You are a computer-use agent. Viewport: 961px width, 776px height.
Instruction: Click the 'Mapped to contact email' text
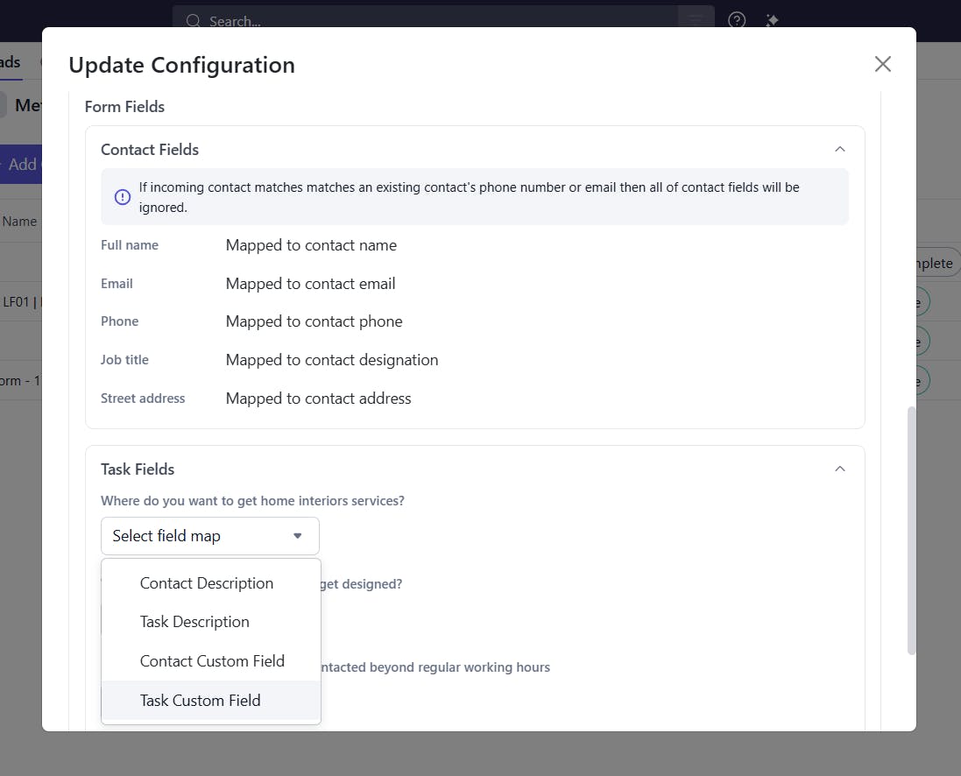pos(310,284)
